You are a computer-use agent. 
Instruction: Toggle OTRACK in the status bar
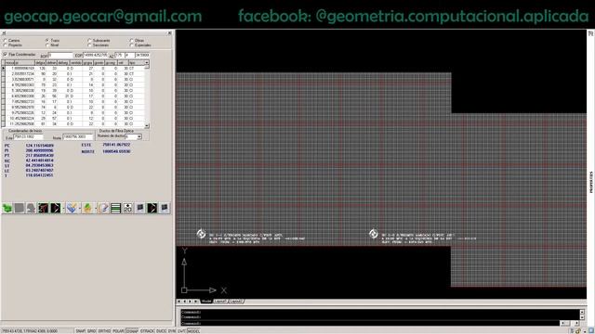pos(148,331)
